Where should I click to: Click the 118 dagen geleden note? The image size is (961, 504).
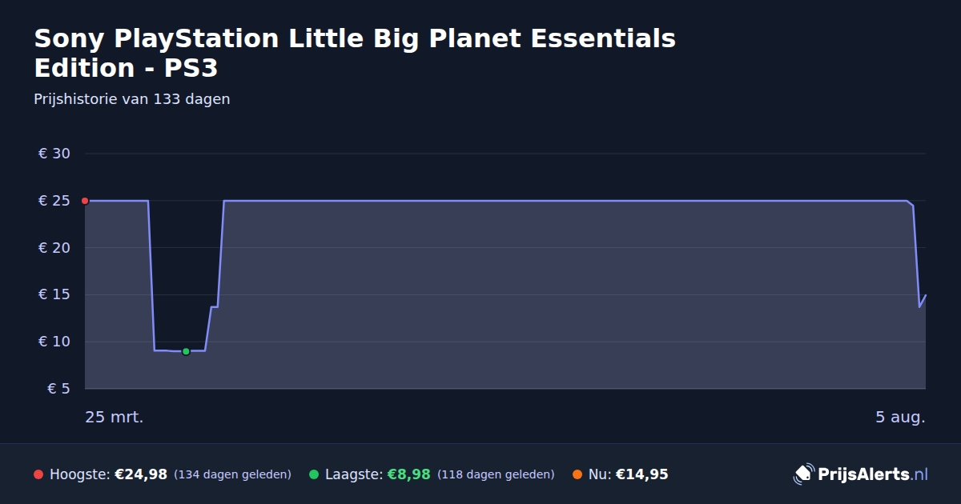(x=496, y=474)
